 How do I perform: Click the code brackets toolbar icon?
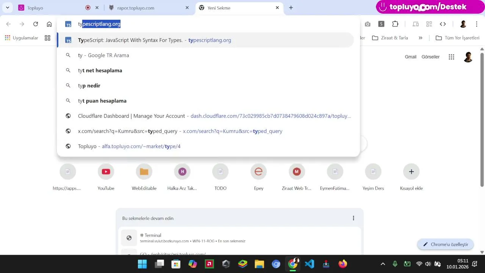coord(443,24)
